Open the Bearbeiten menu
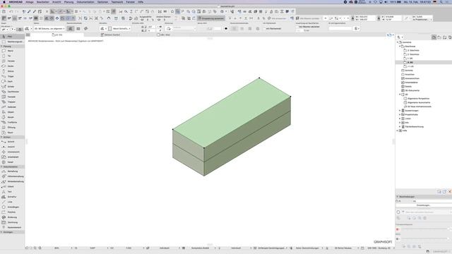The width and height of the screenshot is (452, 254). (x=42, y=2)
